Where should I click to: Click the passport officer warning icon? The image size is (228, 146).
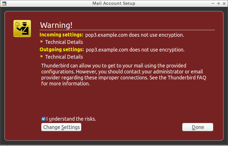pyautogui.click(x=22, y=28)
